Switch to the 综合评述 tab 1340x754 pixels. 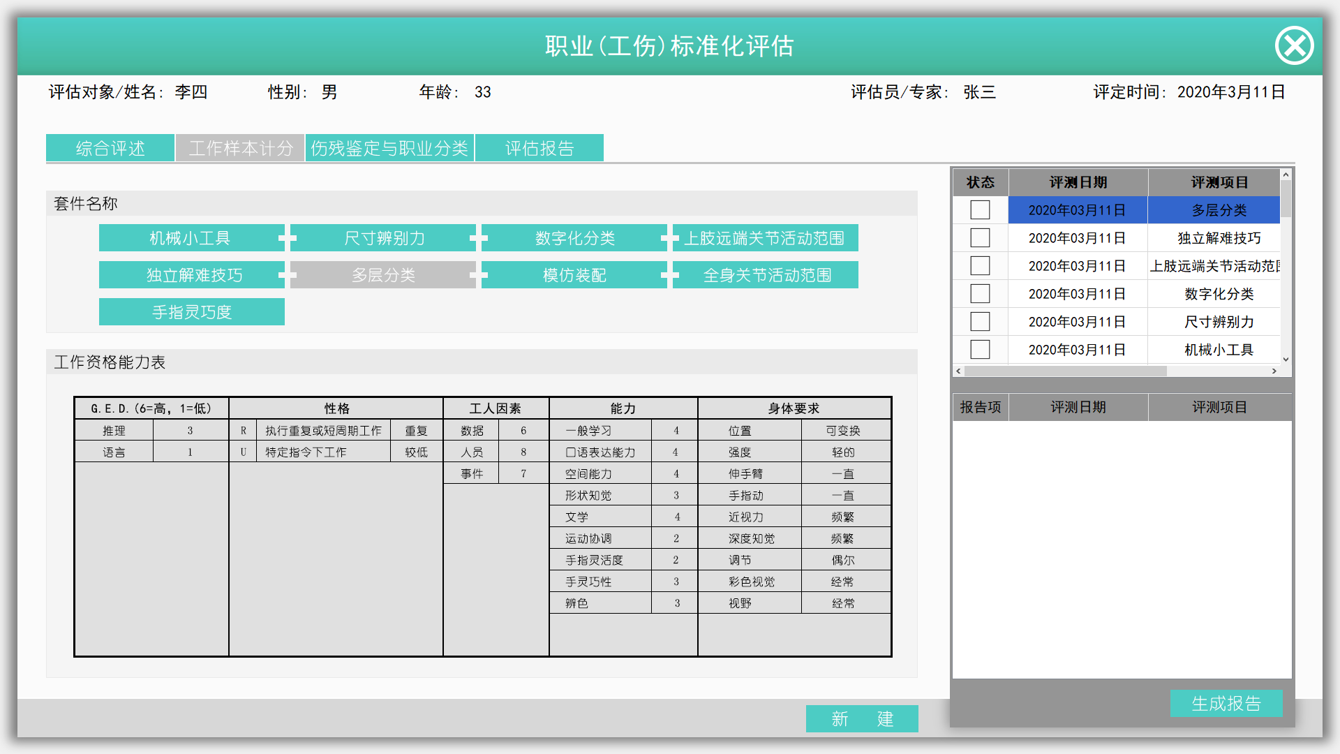(x=110, y=148)
